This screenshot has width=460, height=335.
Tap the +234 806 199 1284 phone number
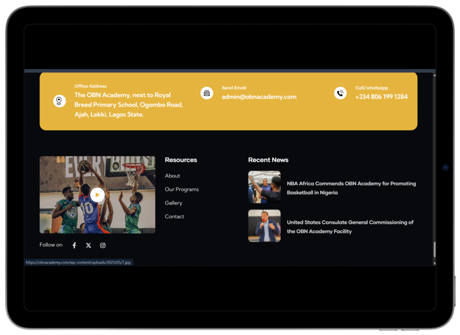pyautogui.click(x=381, y=97)
